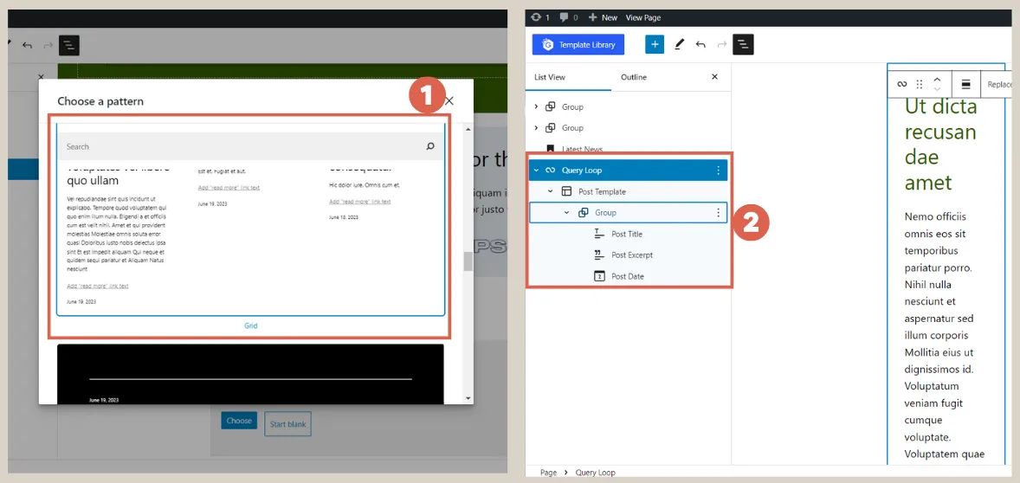1020x483 pixels.
Task: Close the Choose a pattern dialog
Action: (449, 100)
